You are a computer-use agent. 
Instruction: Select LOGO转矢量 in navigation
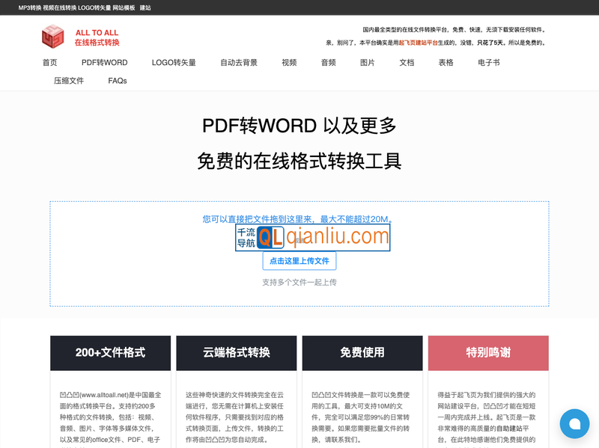pyautogui.click(x=174, y=63)
